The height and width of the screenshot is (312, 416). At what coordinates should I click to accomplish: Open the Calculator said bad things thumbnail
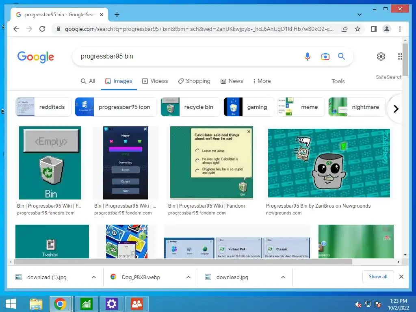tap(211, 162)
